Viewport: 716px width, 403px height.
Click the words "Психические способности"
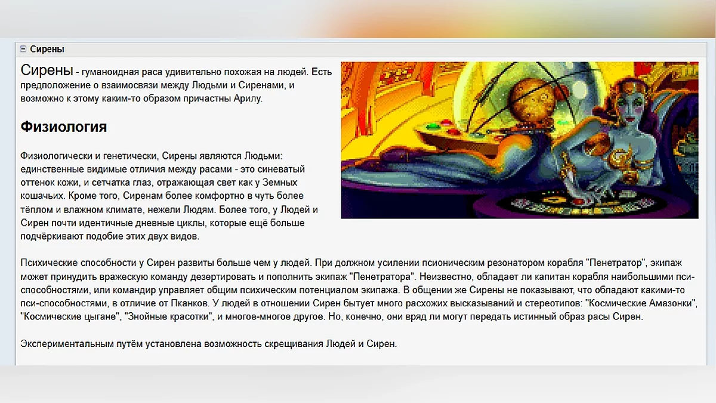click(79, 262)
